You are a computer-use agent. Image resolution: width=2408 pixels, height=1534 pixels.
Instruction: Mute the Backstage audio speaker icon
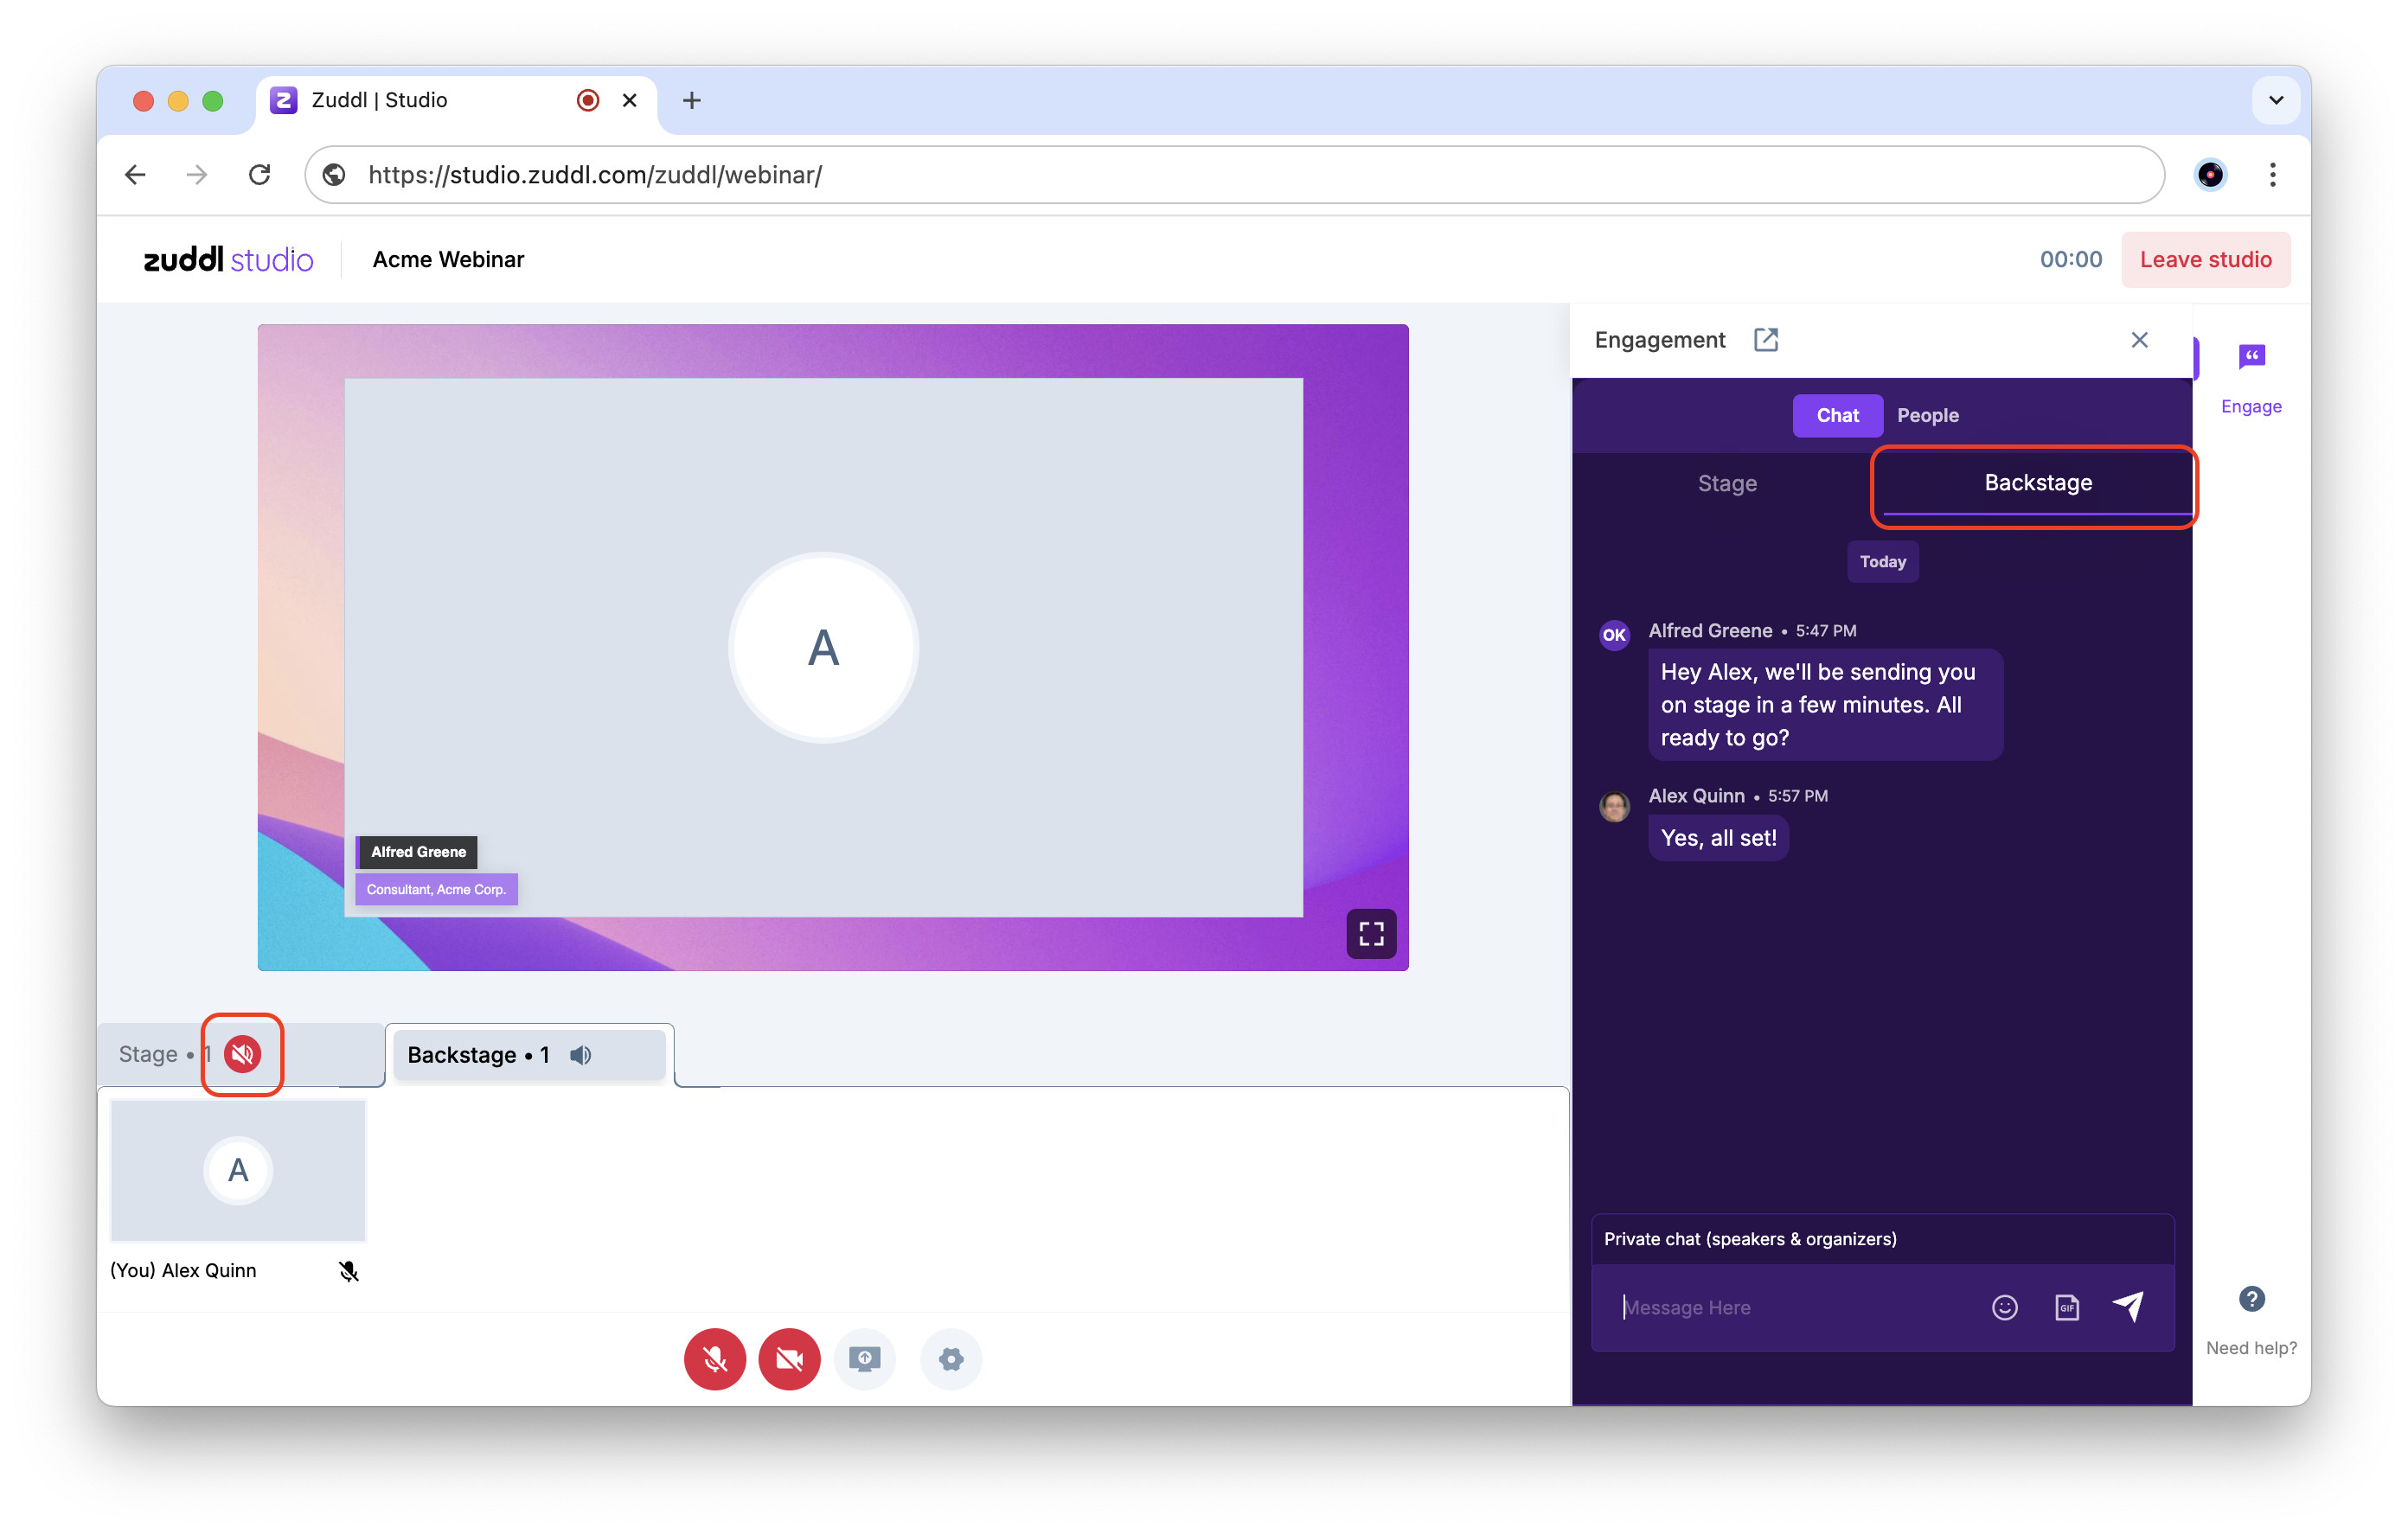point(581,1055)
